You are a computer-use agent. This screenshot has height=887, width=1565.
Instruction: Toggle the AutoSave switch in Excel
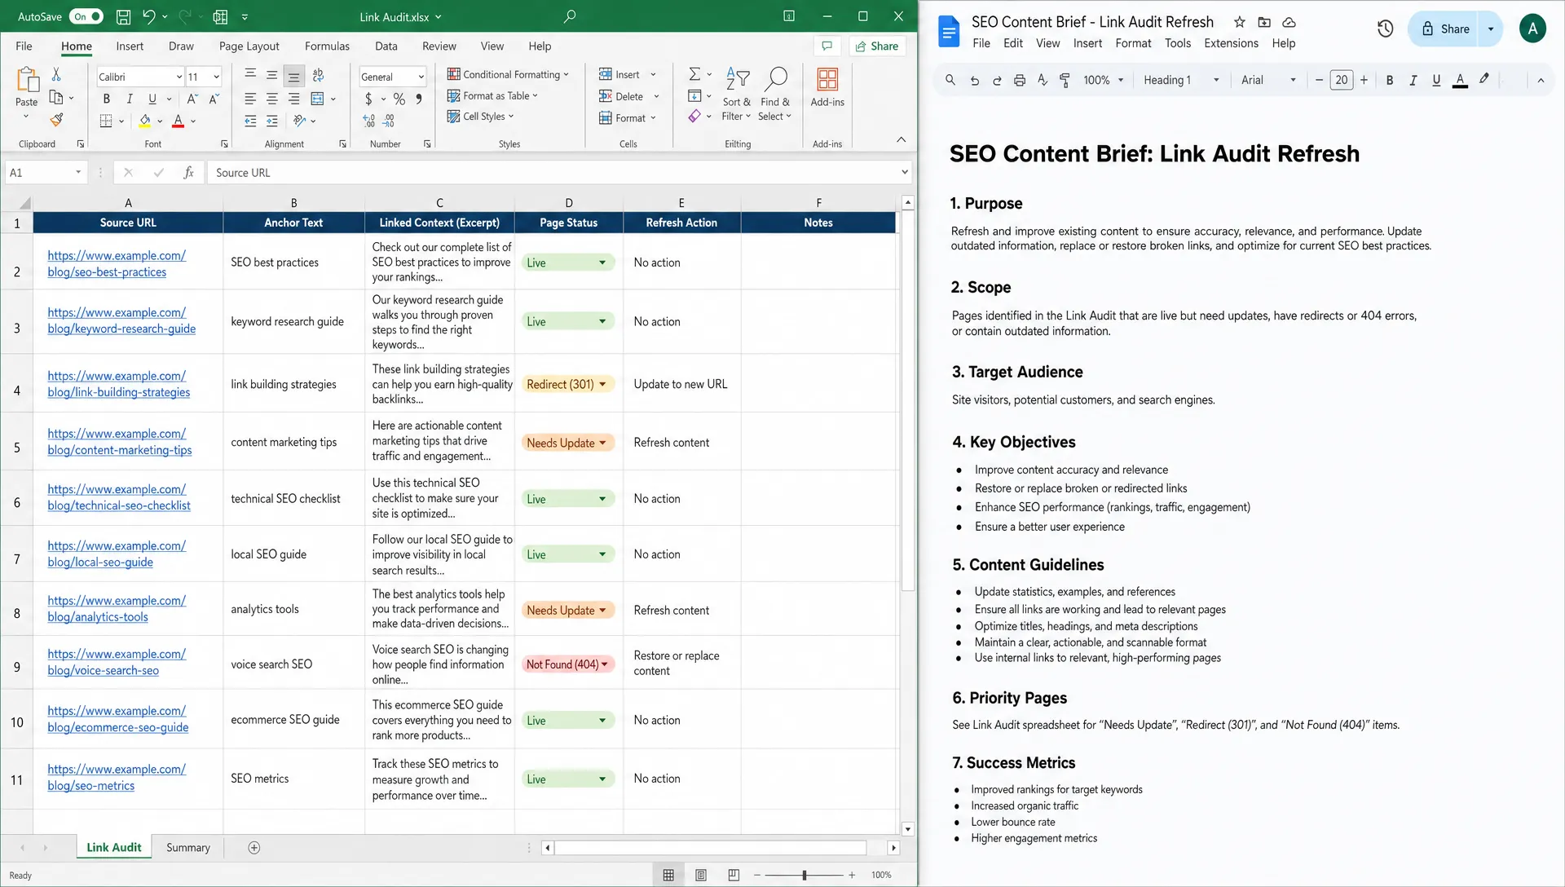tap(86, 16)
